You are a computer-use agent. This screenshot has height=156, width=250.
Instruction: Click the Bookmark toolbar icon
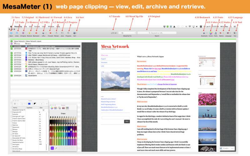[x=204, y=33]
